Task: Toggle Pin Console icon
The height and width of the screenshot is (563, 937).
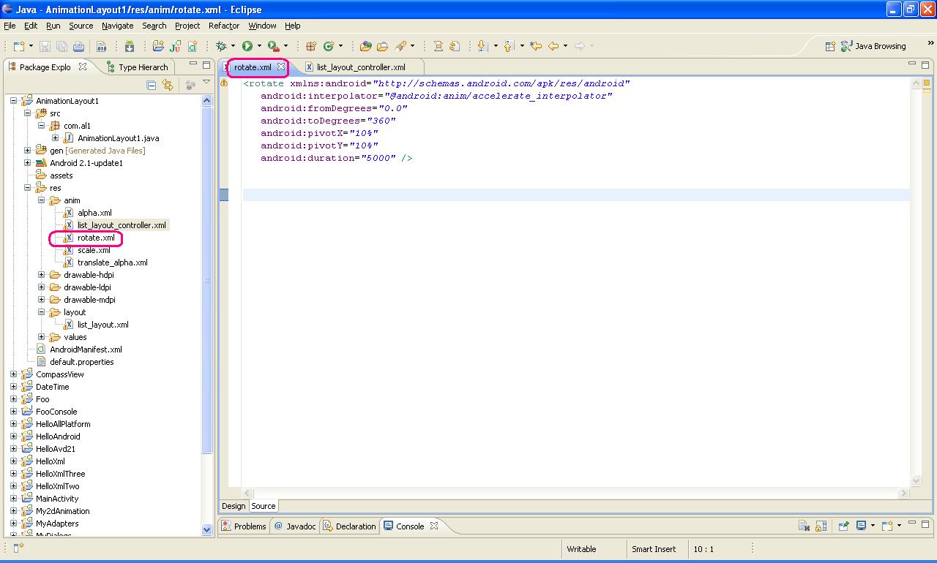Action: click(843, 526)
